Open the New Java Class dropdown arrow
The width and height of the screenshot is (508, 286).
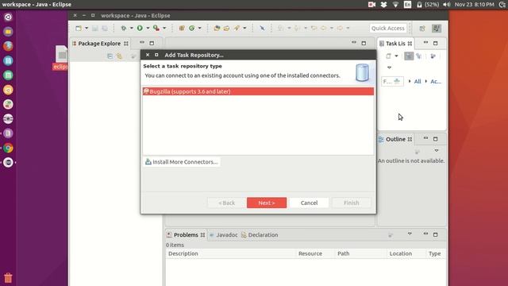(x=199, y=29)
